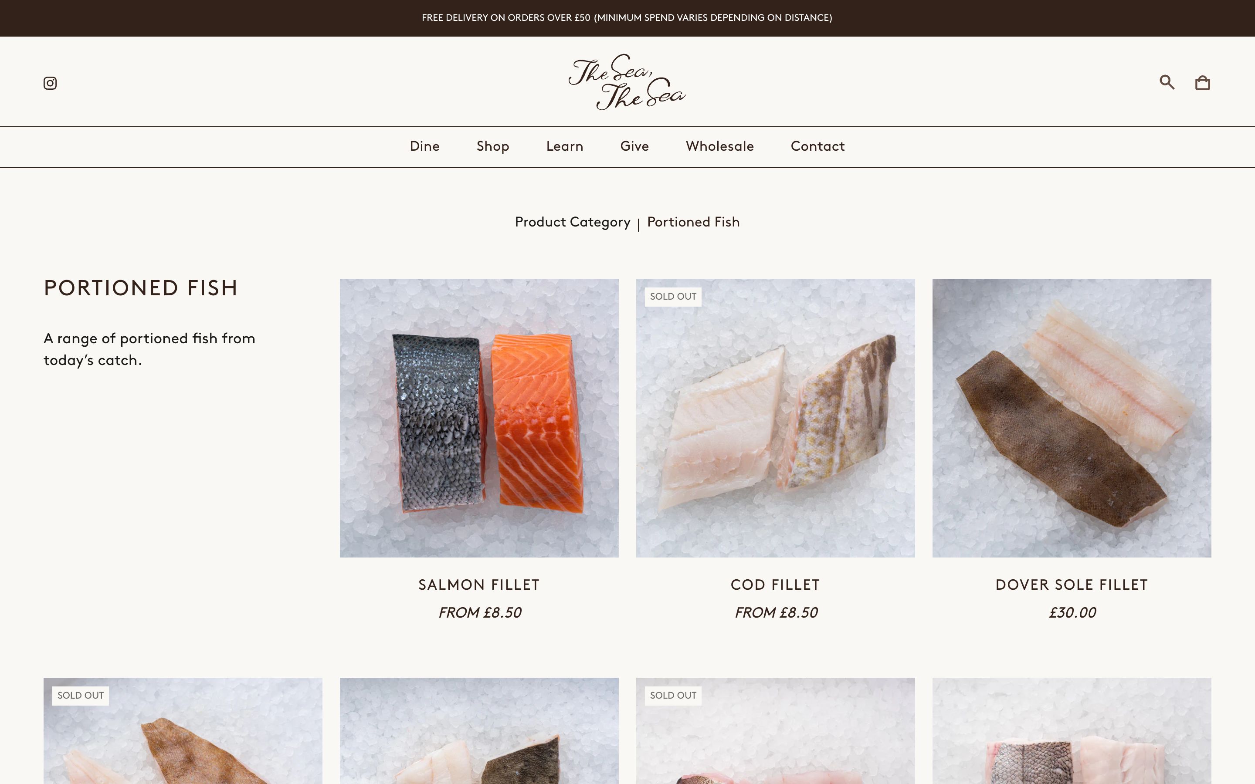Go to the Contact page
Screen dimensions: 1255x784
coord(818,147)
